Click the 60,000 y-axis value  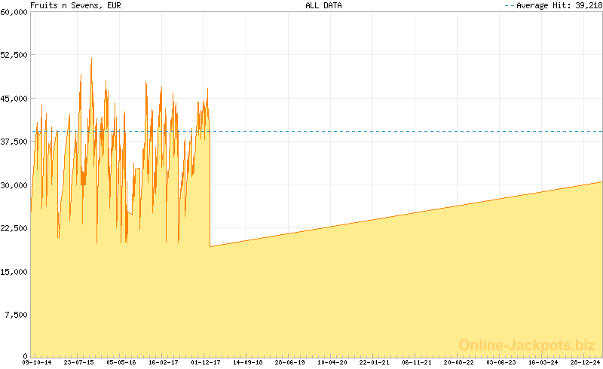[x=14, y=12]
